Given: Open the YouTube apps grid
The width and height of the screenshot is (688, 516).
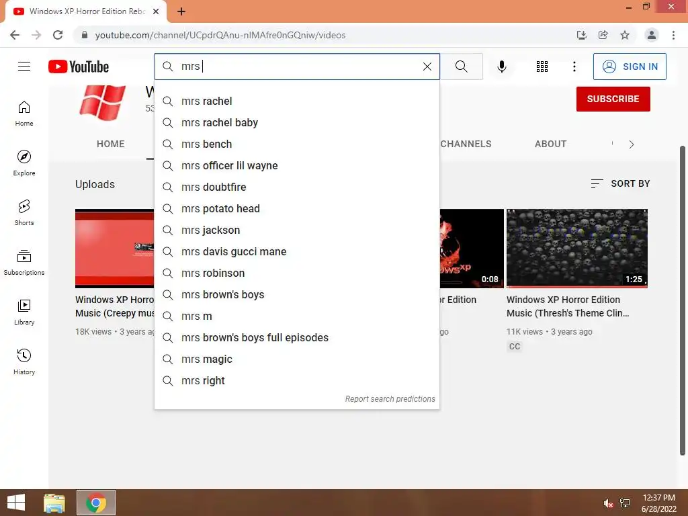Looking at the screenshot, I should point(542,67).
